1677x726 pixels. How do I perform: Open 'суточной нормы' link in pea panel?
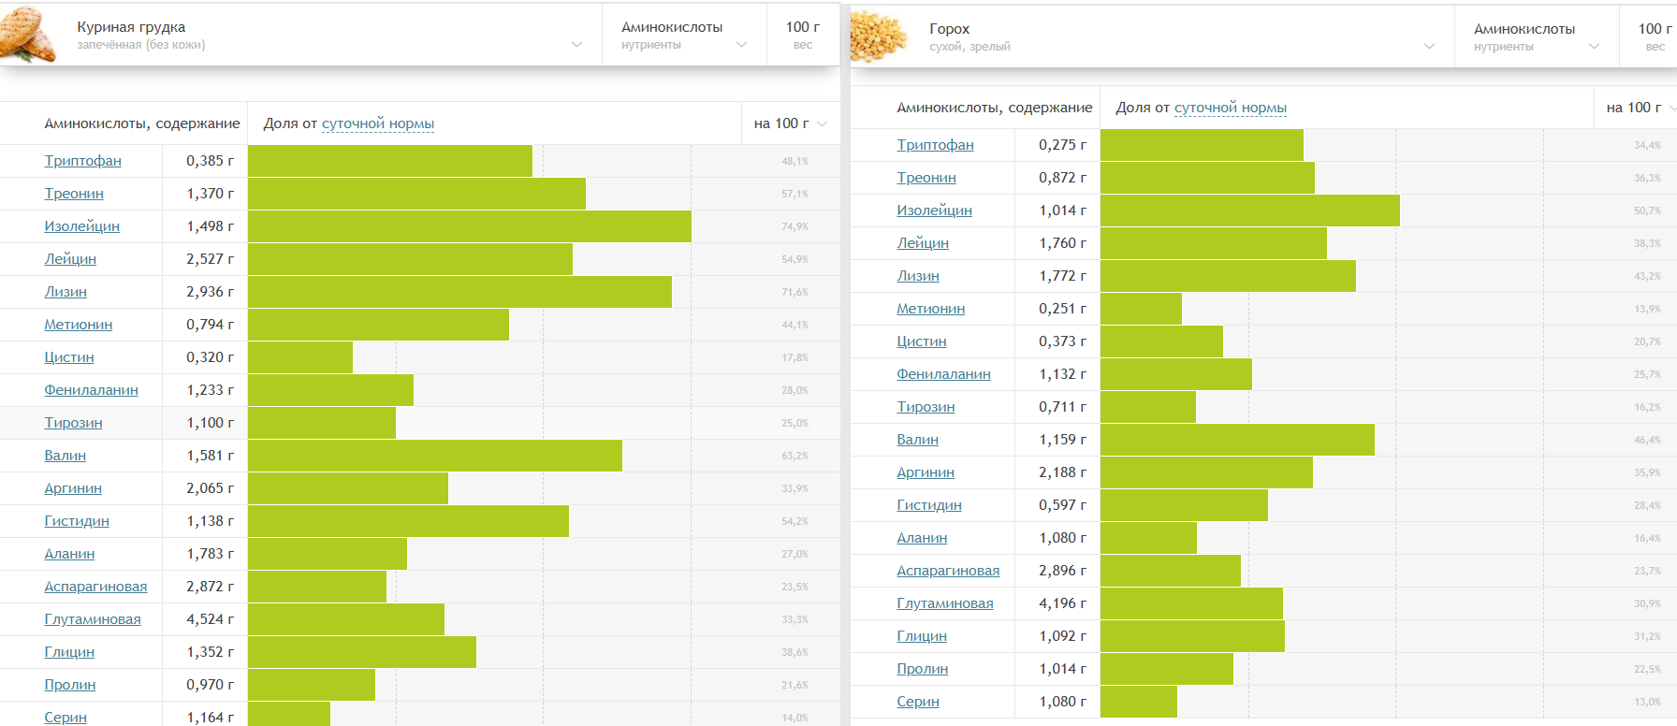[1231, 108]
